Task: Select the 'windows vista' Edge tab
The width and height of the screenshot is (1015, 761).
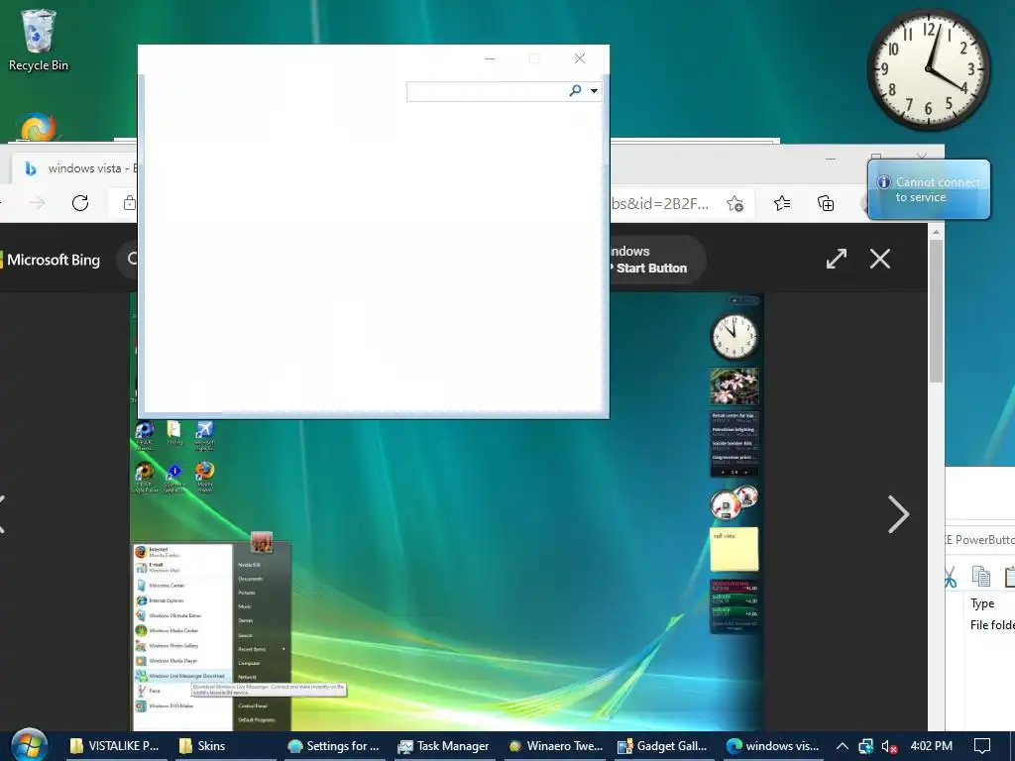Action: [77, 168]
